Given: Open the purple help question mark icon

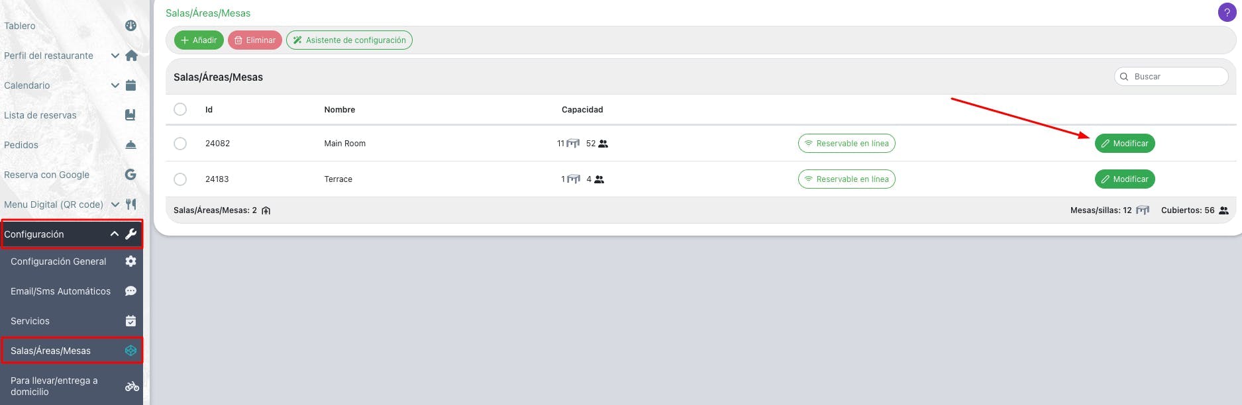Looking at the screenshot, I should pos(1227,13).
